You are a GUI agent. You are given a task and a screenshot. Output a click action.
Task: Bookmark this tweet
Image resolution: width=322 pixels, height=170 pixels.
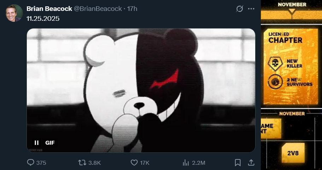(x=238, y=163)
